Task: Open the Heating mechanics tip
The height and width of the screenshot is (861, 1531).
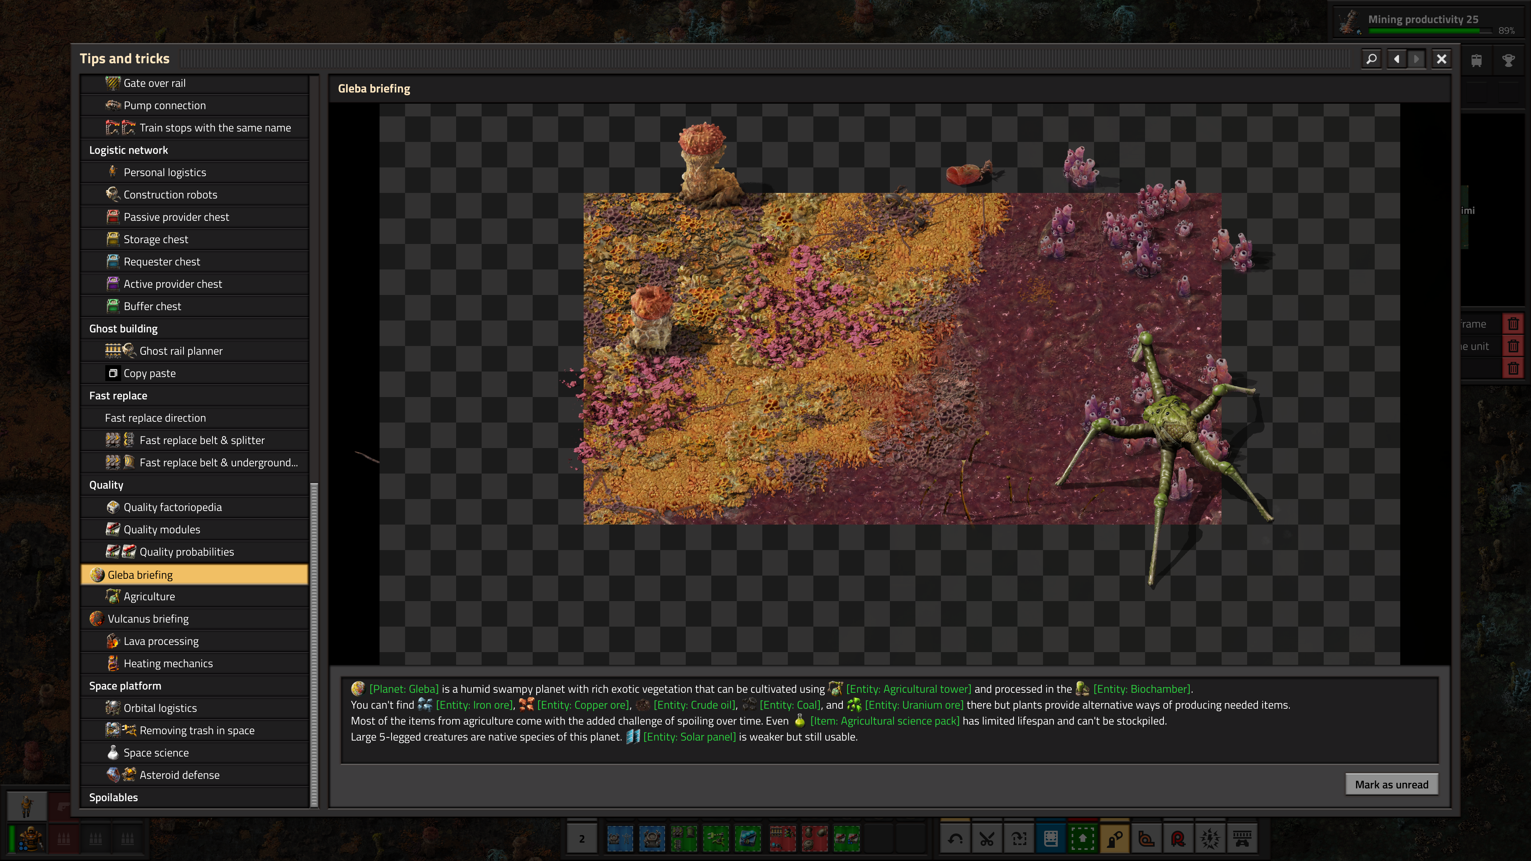Action: click(194, 664)
